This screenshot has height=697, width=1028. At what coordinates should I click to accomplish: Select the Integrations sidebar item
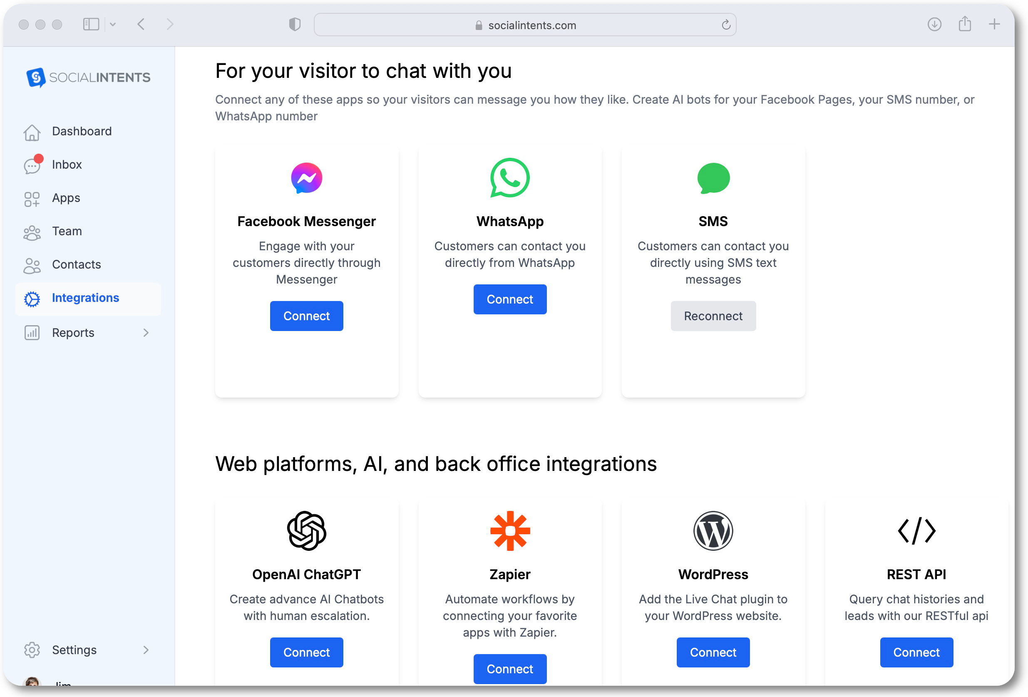pos(86,298)
